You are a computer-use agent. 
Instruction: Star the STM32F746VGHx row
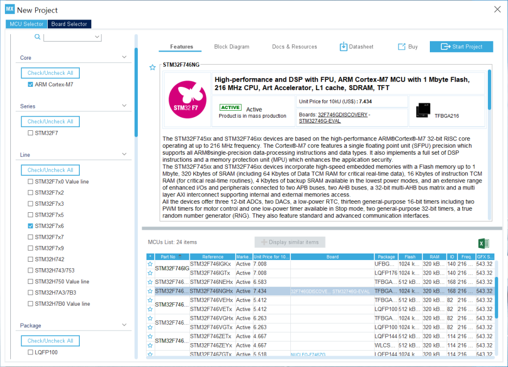click(150, 318)
